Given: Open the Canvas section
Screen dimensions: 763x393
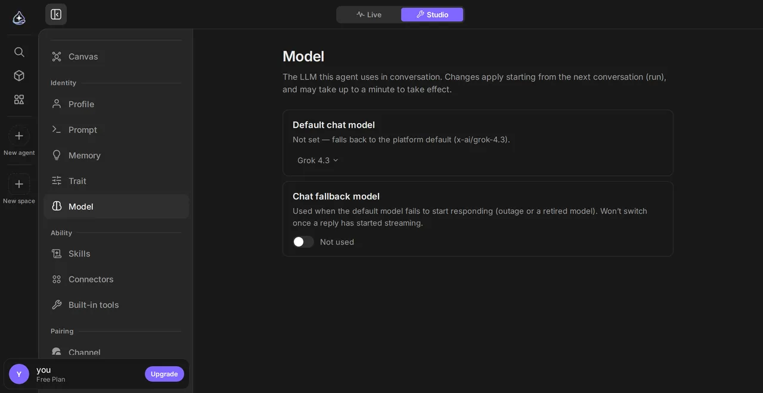Looking at the screenshot, I should [x=116, y=57].
